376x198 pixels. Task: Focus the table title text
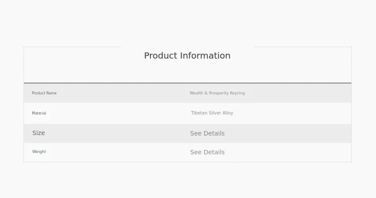point(187,56)
